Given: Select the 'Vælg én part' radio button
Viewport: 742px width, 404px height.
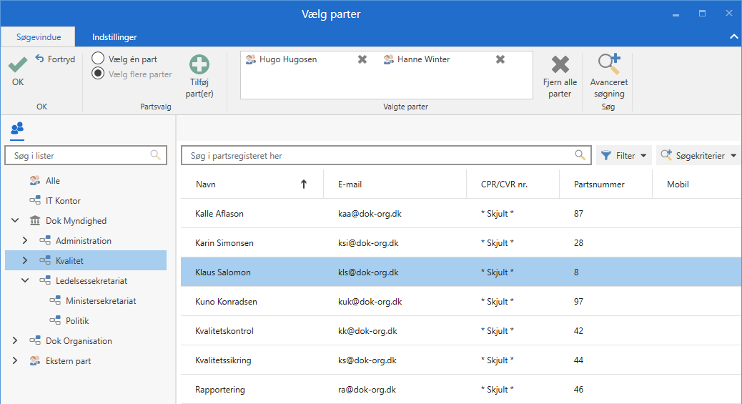Looking at the screenshot, I should [x=98, y=58].
